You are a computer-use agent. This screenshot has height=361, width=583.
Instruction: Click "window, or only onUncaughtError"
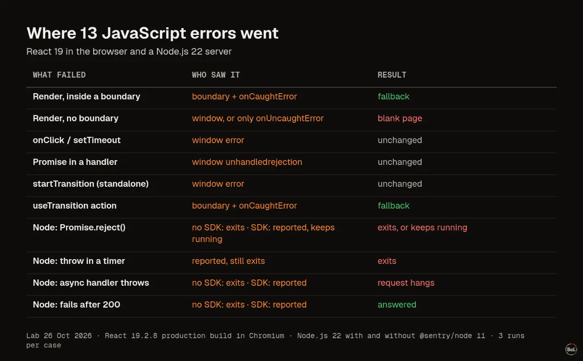click(x=257, y=118)
